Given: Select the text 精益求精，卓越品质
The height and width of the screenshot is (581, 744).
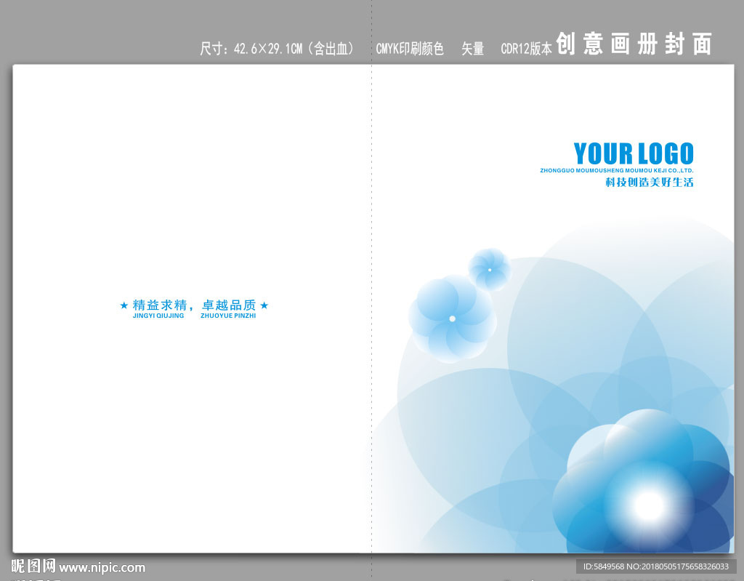Looking at the screenshot, I should coord(194,305).
